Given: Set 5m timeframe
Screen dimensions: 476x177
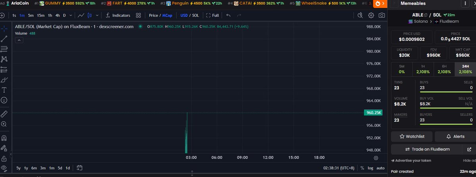Looking at the screenshot, I should coord(31,15).
